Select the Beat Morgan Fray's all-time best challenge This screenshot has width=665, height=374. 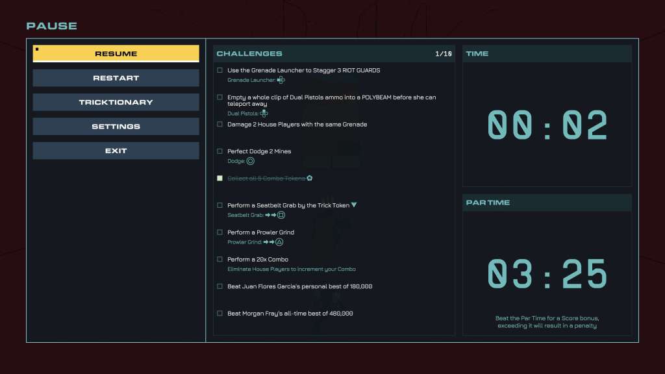290,314
